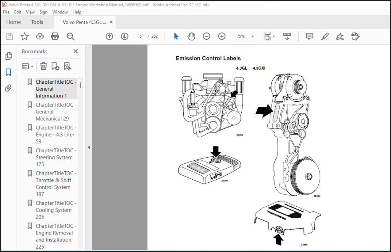Toggle the Attachments paperclip panel
The width and height of the screenshot is (391, 252).
(8, 88)
